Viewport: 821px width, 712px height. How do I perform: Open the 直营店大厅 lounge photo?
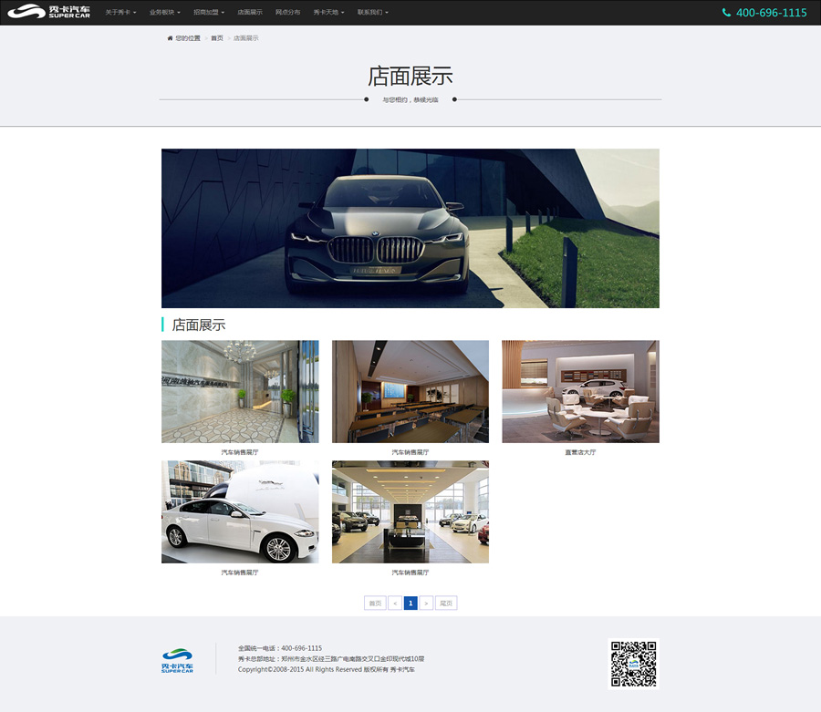(x=580, y=391)
